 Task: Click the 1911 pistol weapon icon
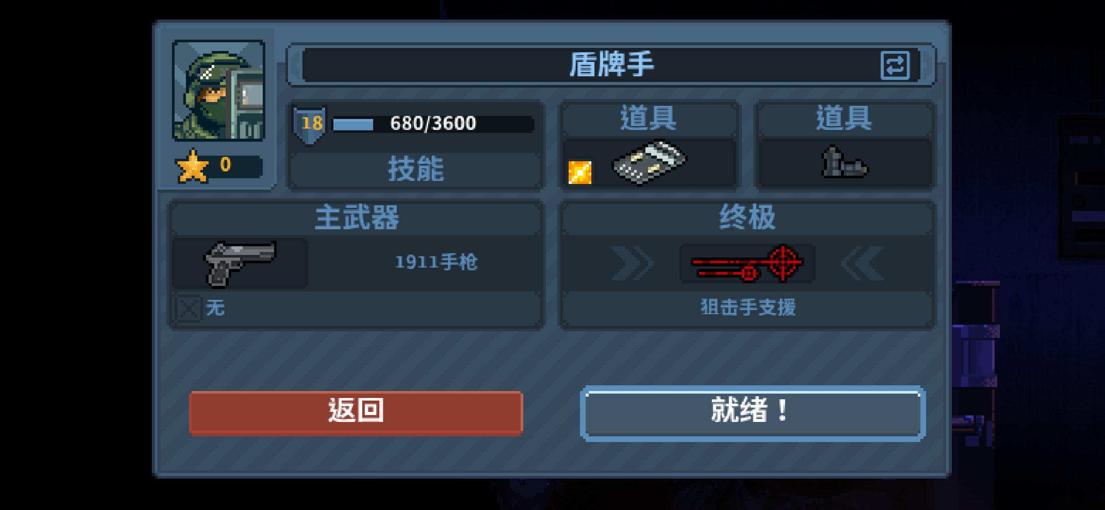click(x=240, y=263)
